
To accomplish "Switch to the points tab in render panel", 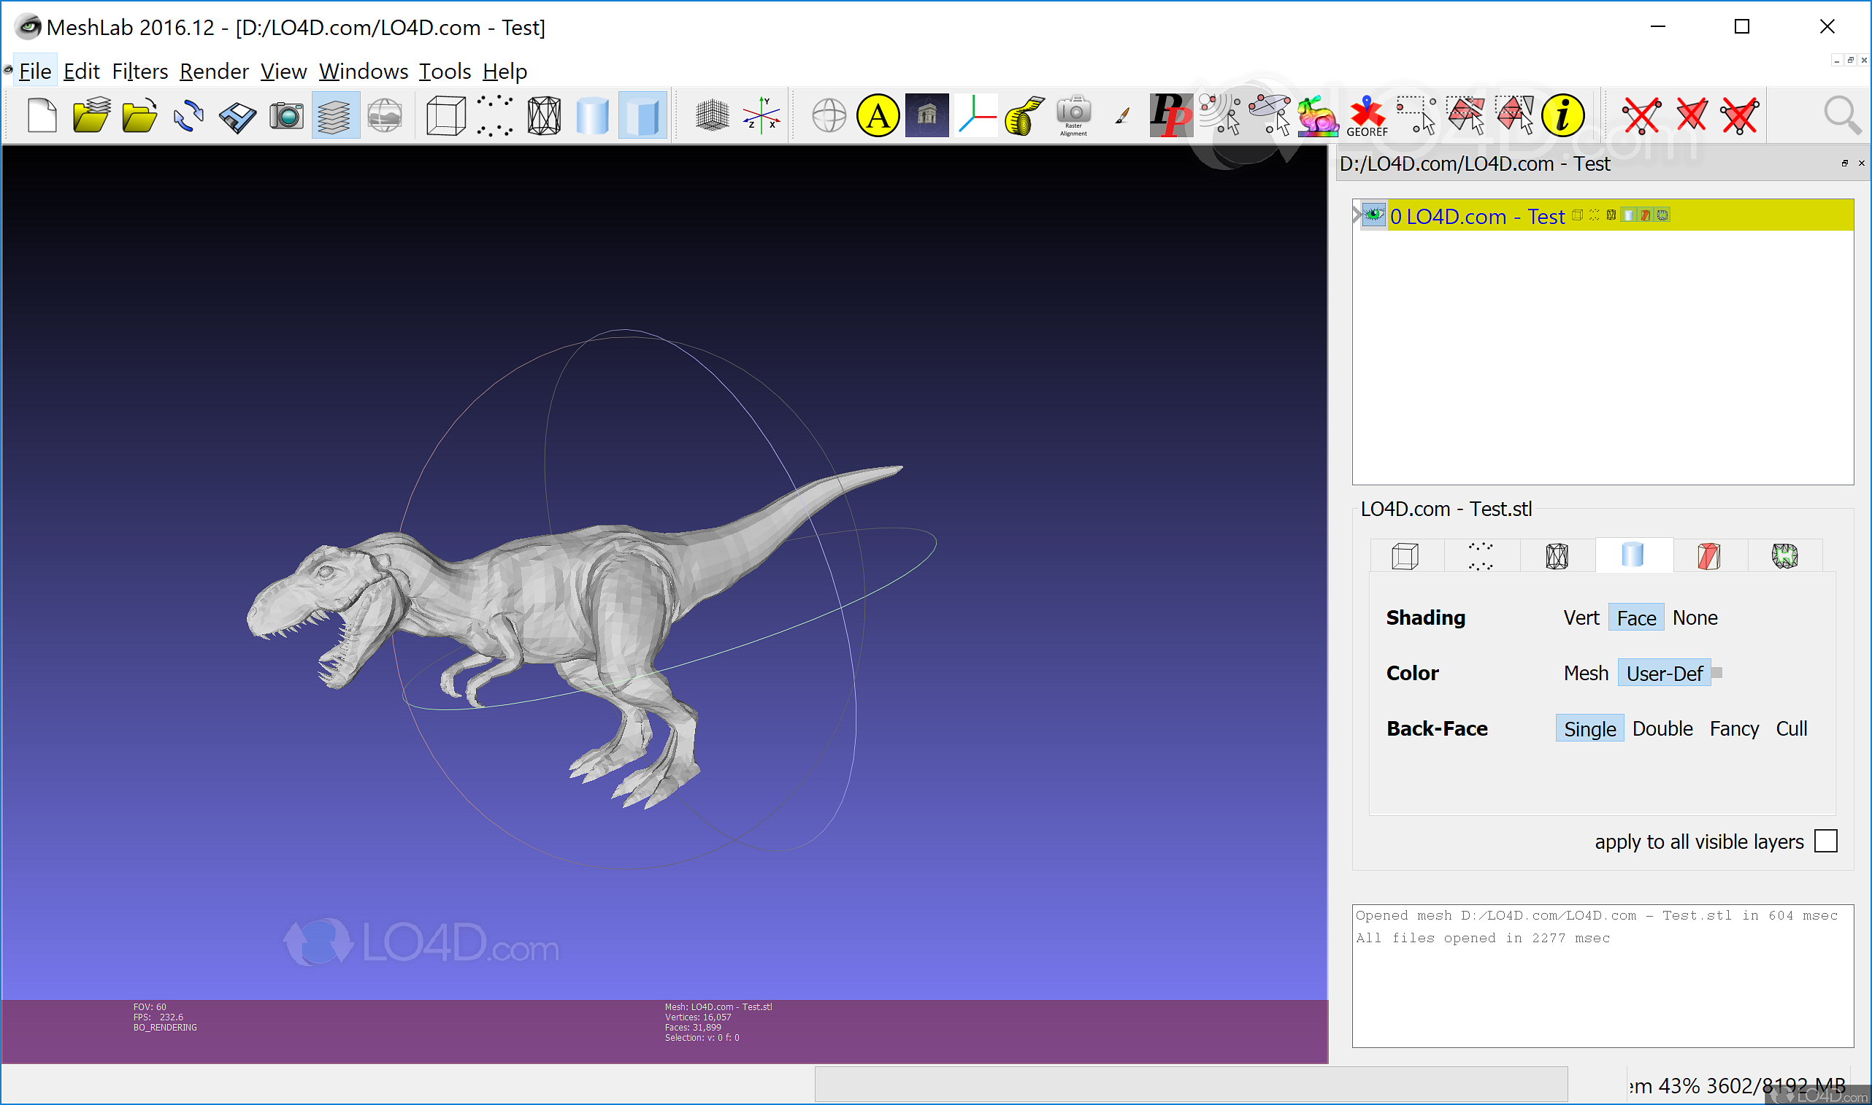I will click(1481, 555).
